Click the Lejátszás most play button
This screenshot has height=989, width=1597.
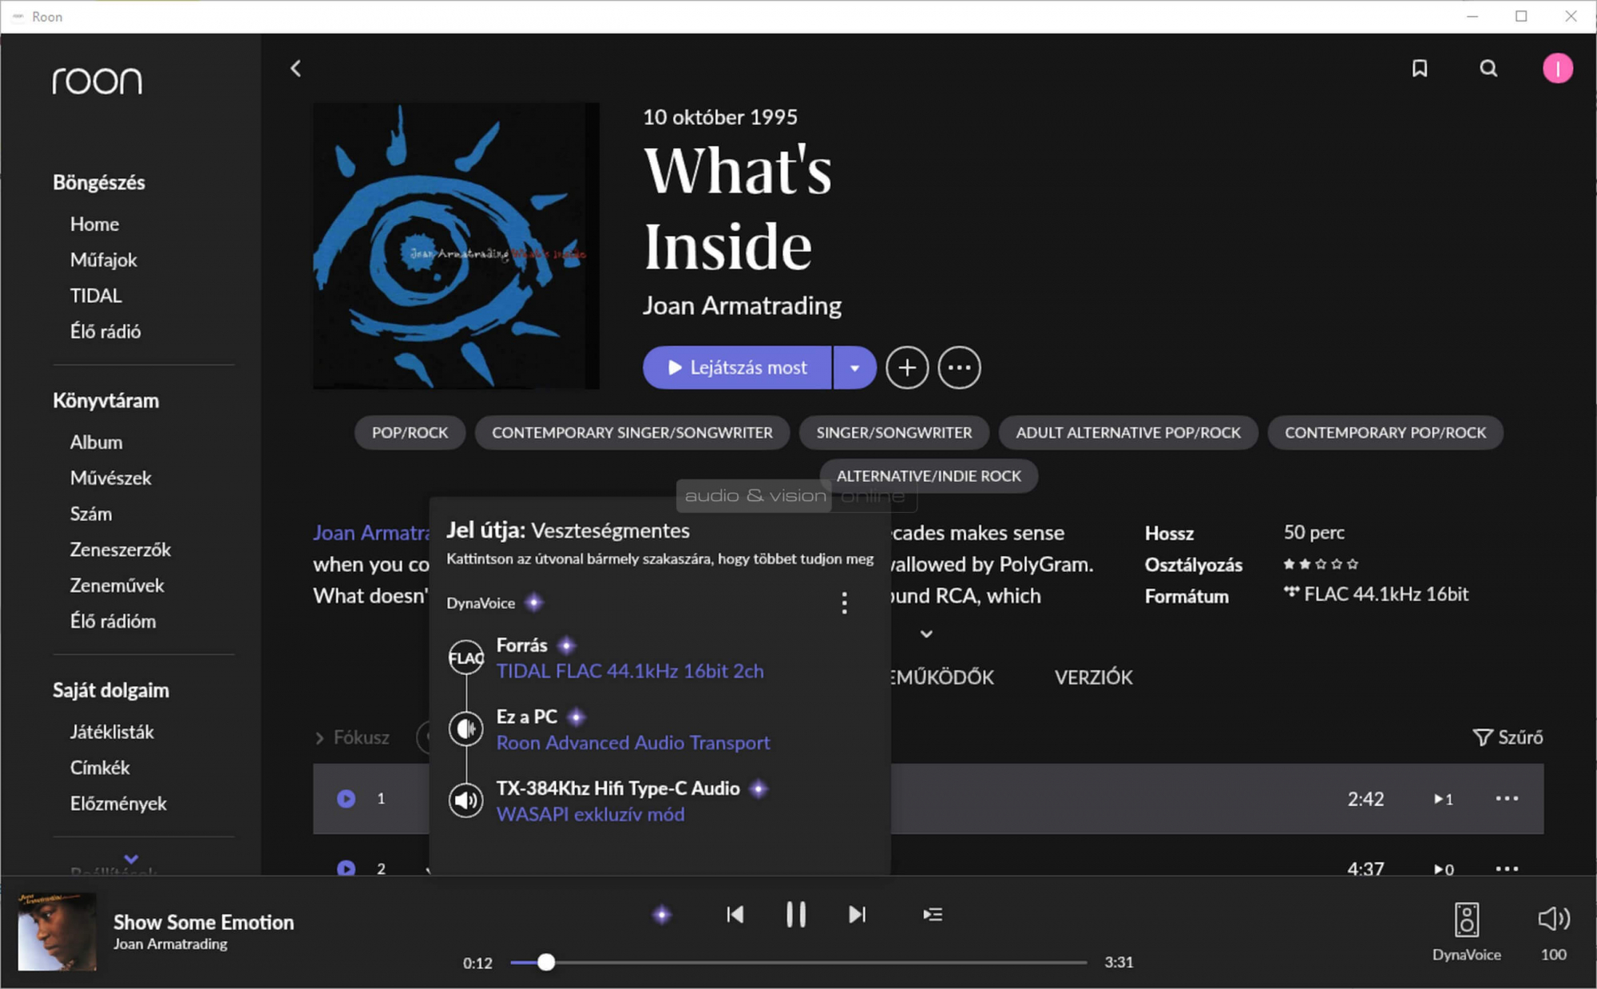tap(737, 367)
